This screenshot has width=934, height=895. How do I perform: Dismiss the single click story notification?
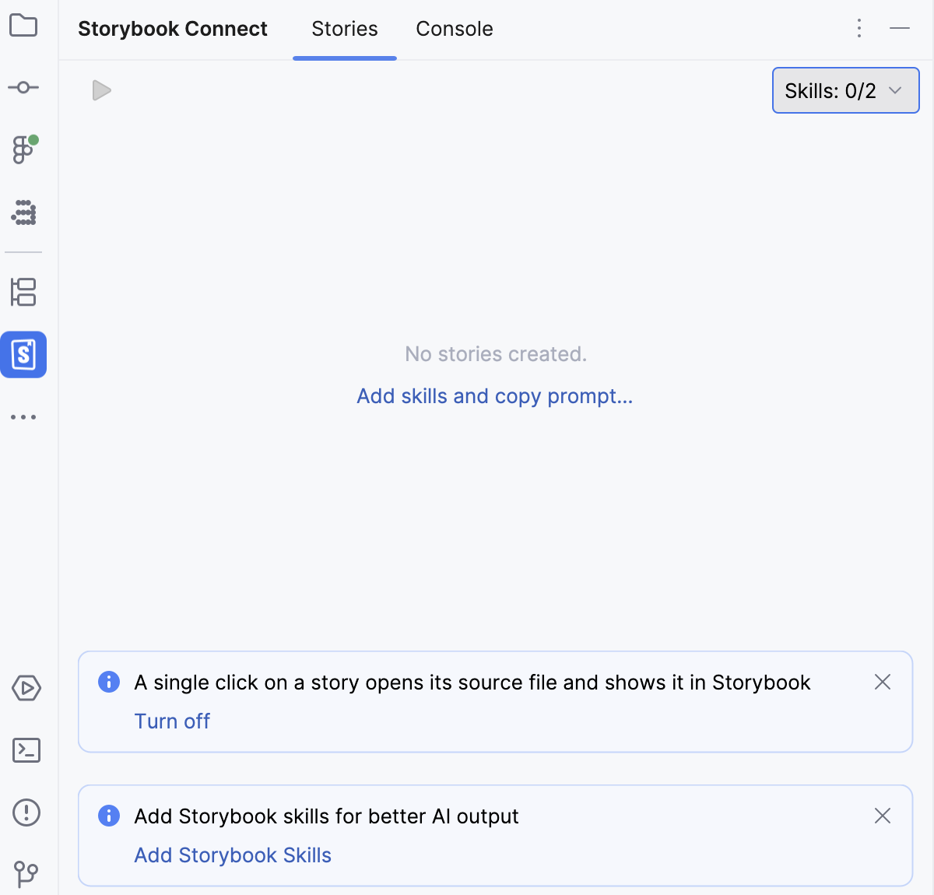883,683
